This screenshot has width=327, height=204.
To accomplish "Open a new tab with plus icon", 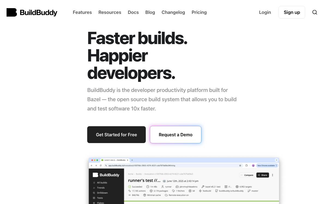I will (132, 160).
